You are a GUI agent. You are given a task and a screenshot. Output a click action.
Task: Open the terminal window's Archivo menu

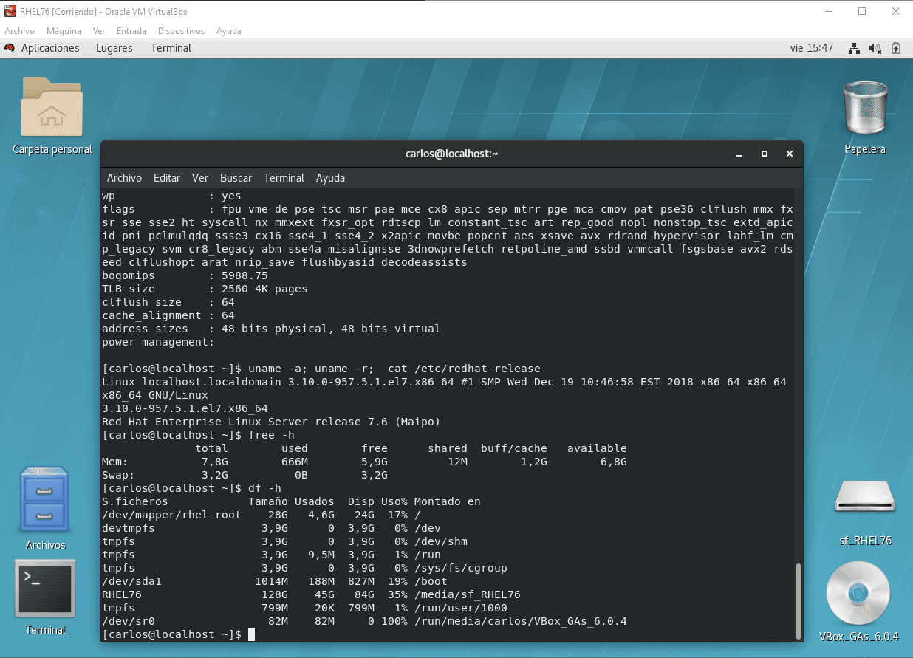tap(124, 178)
